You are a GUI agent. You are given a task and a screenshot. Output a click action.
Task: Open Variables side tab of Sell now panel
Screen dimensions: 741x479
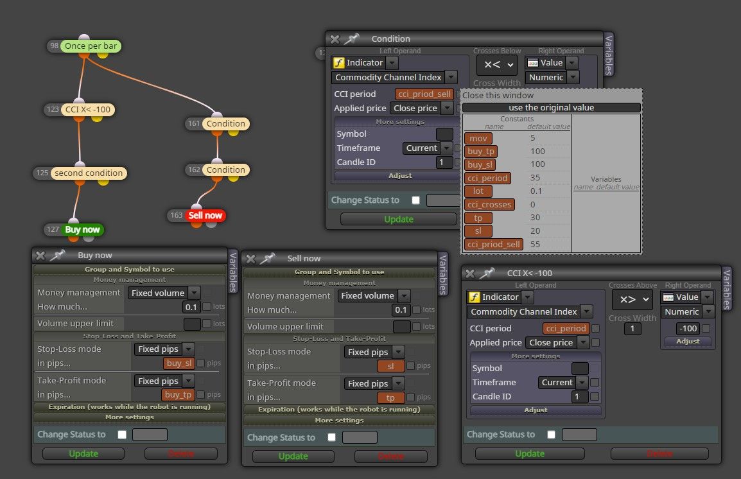click(x=443, y=274)
